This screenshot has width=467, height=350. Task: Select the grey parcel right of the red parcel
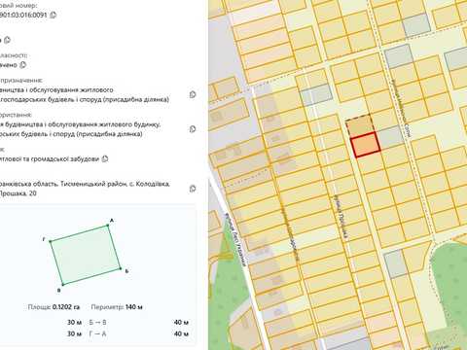(x=391, y=137)
